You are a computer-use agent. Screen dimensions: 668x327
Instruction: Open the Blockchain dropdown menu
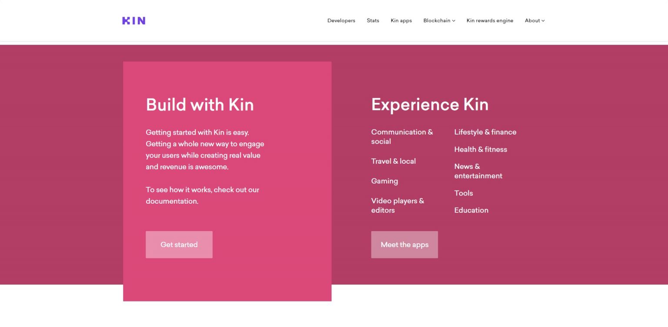(437, 20)
